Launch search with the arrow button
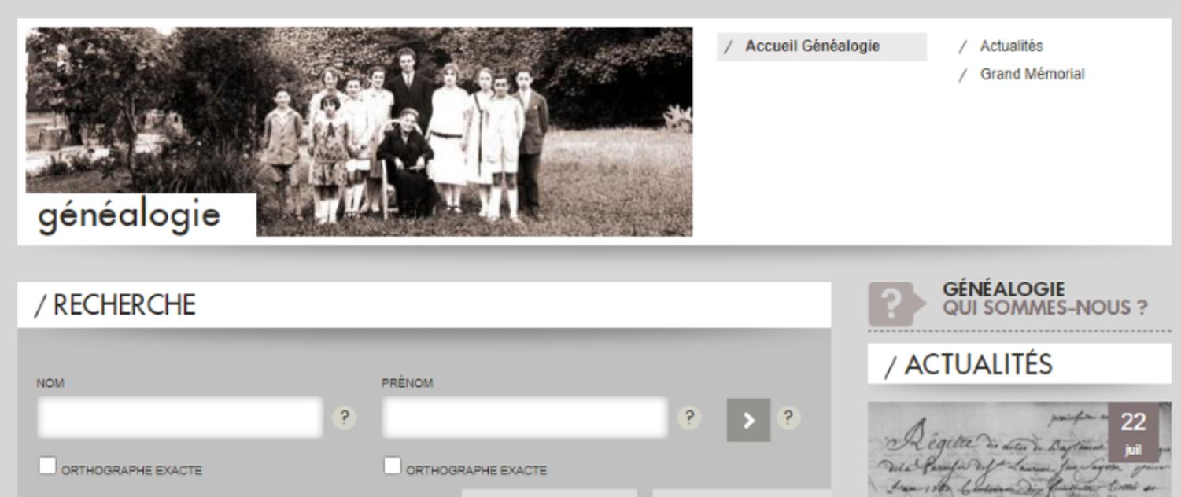1181x497 pixels. (748, 420)
